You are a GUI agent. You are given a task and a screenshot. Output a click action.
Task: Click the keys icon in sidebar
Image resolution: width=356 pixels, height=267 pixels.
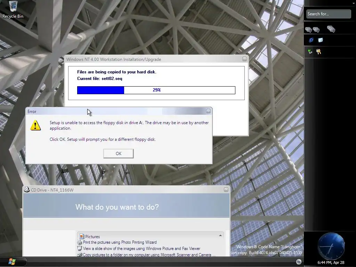tap(318, 51)
